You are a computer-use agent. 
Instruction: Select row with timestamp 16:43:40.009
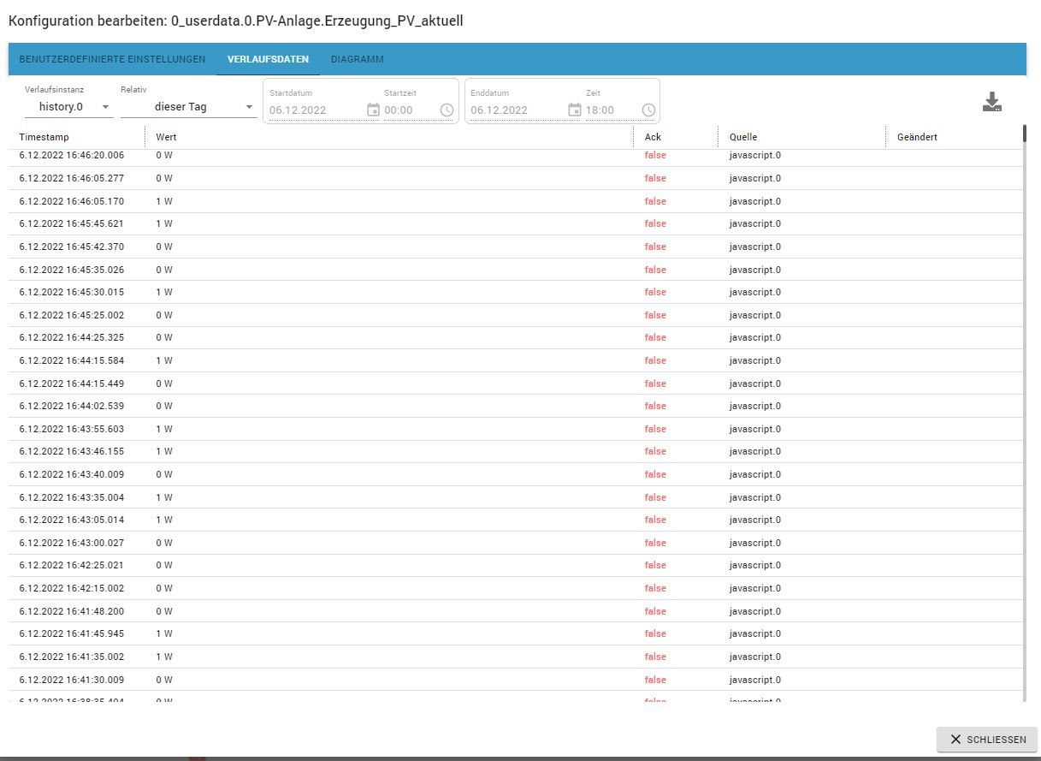pyautogui.click(x=516, y=474)
